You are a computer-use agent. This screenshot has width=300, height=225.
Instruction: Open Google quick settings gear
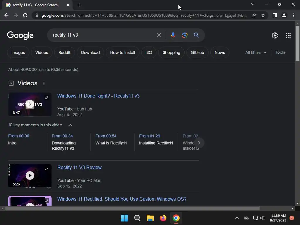pos(275,35)
